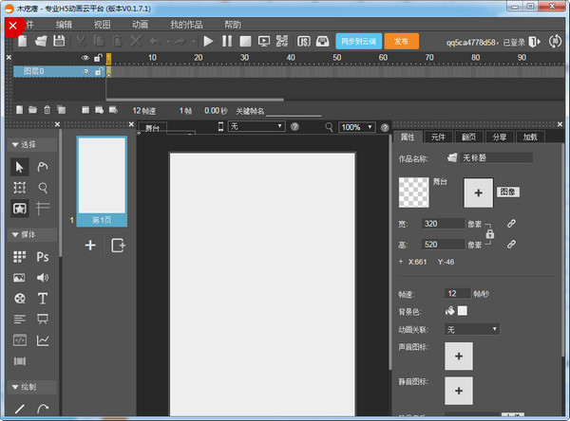Viewport: 570px width, 421px height.
Task: Click the 同步到云端 sync button
Action: click(357, 42)
